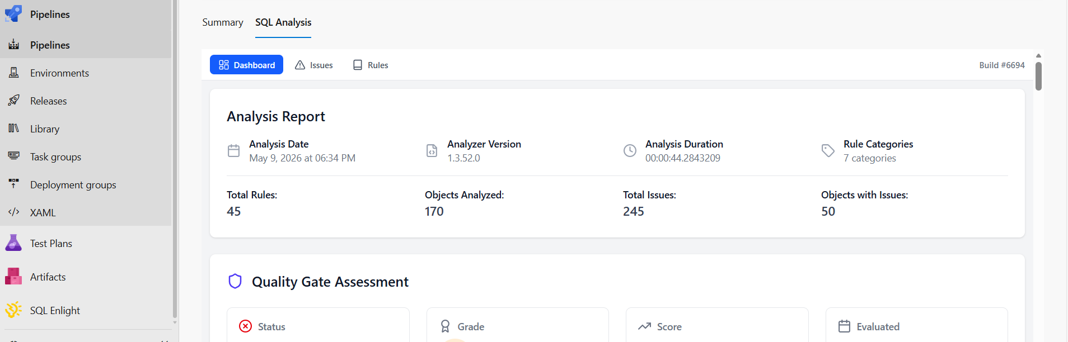
Task: Switch to the Summary tab
Action: [222, 22]
